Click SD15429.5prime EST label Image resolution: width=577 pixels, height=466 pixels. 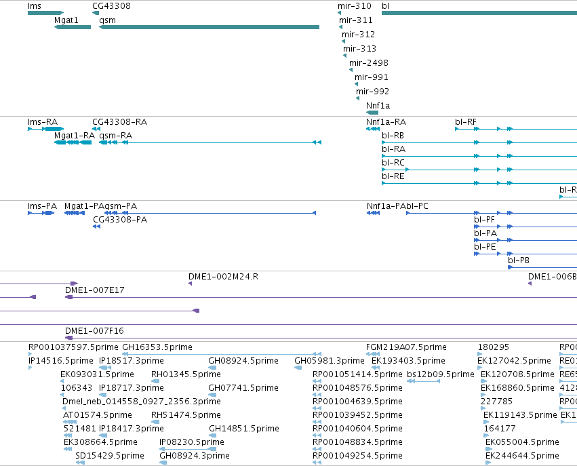tap(110, 456)
